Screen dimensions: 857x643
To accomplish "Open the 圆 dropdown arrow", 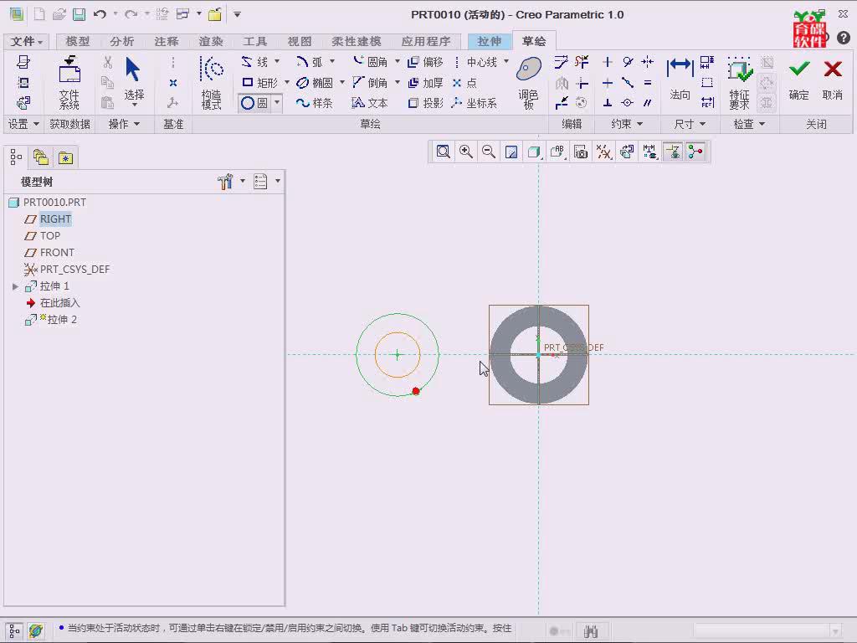I will [277, 103].
